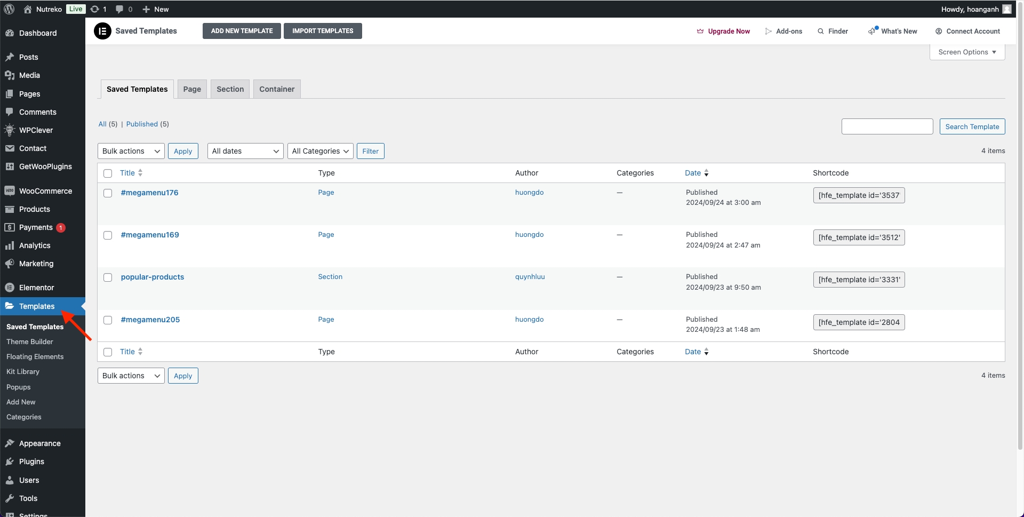Viewport: 1024px width, 517px height.
Task: Open the comments bubble icon in admin bar
Action: [119, 9]
